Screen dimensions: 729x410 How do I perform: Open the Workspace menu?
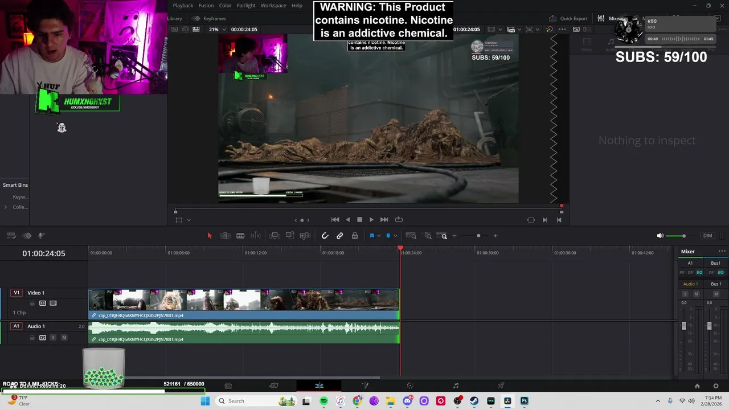click(x=273, y=6)
